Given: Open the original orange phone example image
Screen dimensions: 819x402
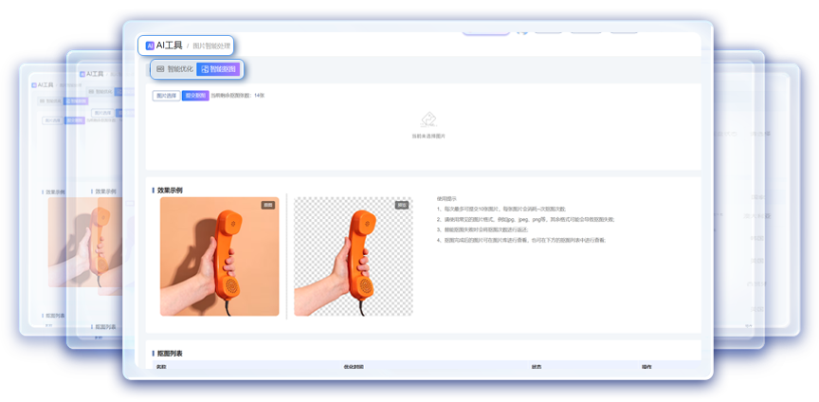Looking at the screenshot, I should tap(220, 256).
